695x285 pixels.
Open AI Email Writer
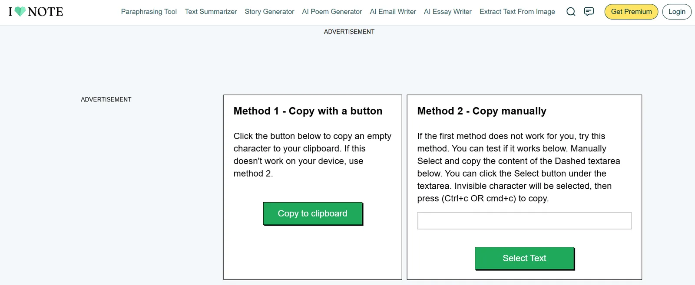click(393, 12)
